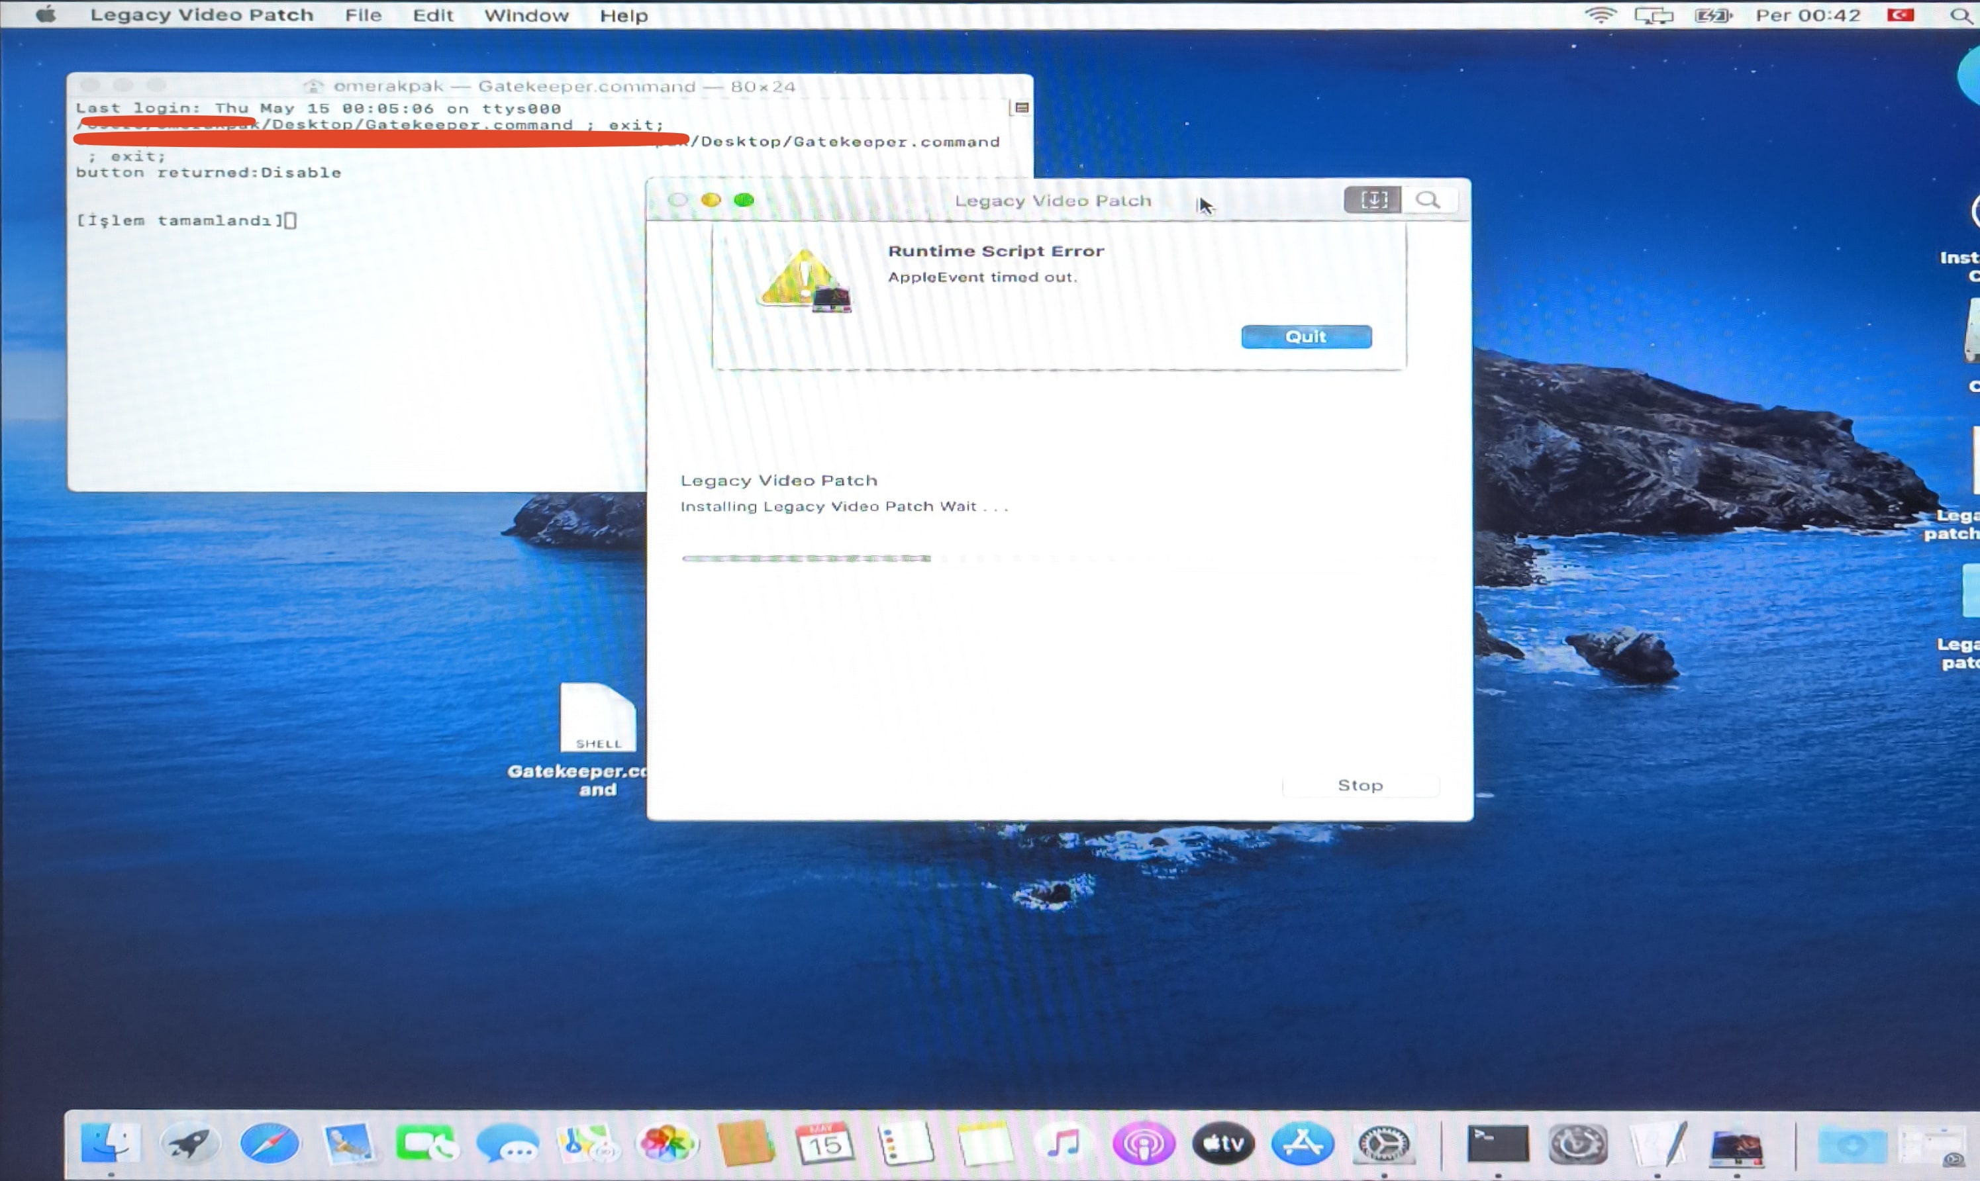Open the File menu
This screenshot has height=1181, width=1980.
pyautogui.click(x=363, y=15)
